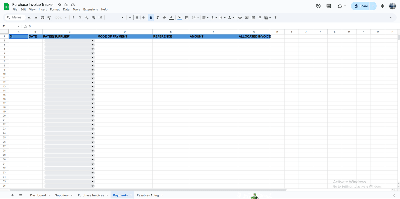Format cells as currency (£)

point(73,18)
